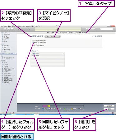Click the capacity bar
Image resolution: width=116 pixels, height=140 pixels.
coord(63,106)
